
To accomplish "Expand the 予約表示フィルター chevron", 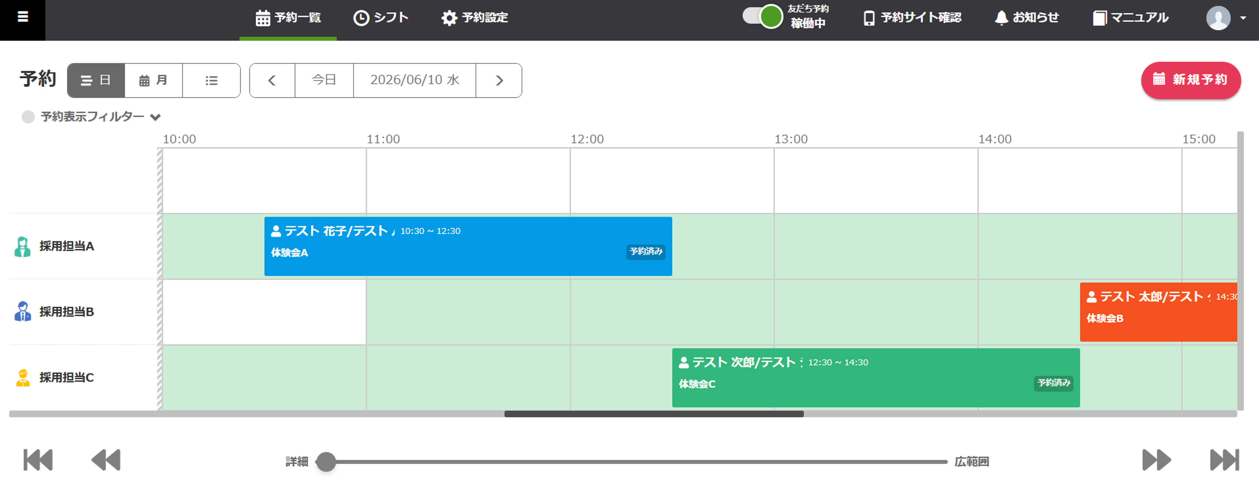I will click(155, 117).
